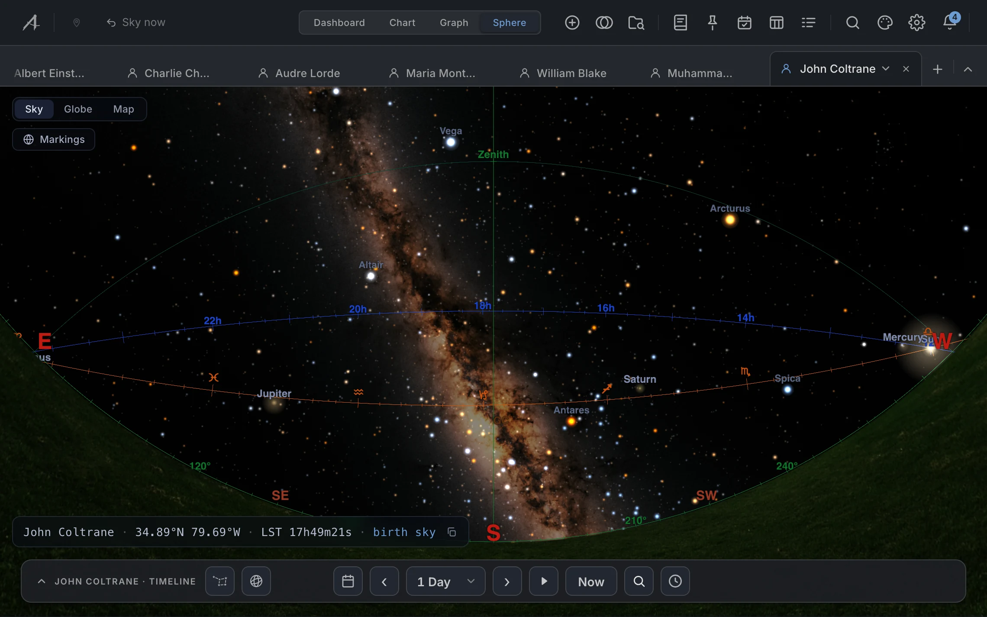Open the timeline date picker calendar icon

[348, 581]
